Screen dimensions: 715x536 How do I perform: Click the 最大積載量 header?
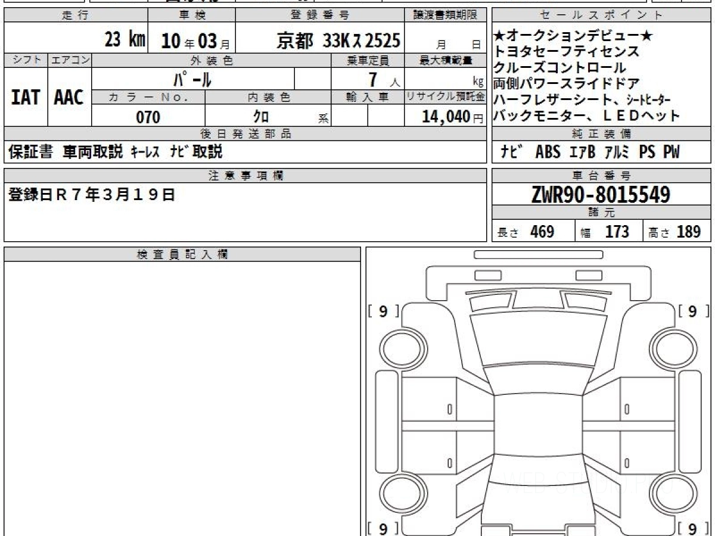coord(446,60)
